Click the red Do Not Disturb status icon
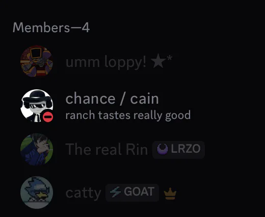Screen dimensions: 265x217 tap(48, 117)
